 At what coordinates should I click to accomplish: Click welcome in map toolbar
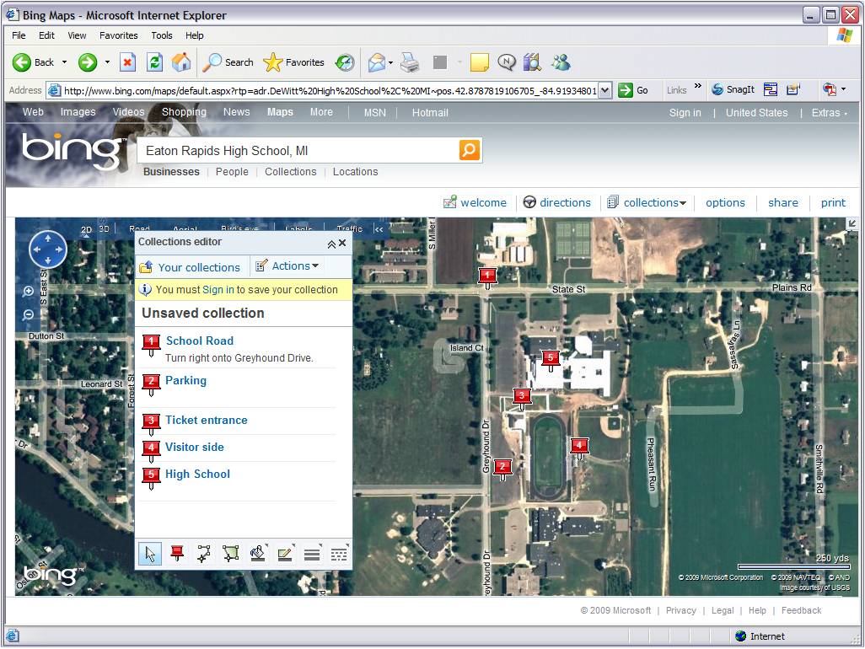[x=475, y=202]
